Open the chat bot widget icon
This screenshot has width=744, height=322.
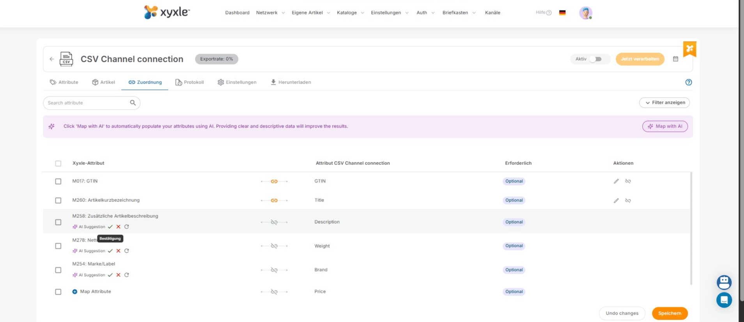pyautogui.click(x=724, y=282)
